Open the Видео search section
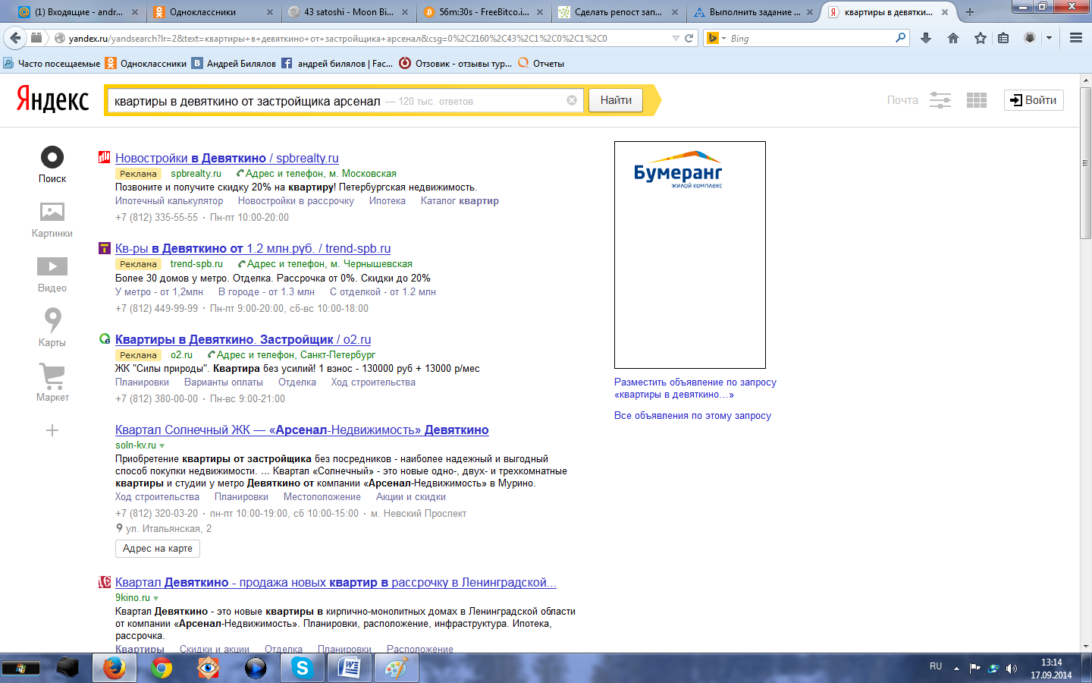Image resolution: width=1092 pixels, height=683 pixels. click(x=52, y=275)
